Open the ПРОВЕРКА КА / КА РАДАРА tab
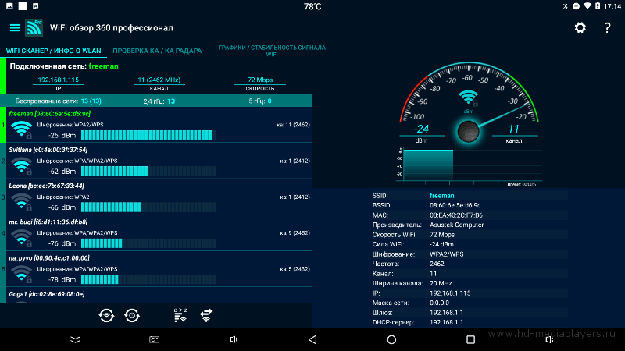This screenshot has height=351, width=625. [x=157, y=51]
